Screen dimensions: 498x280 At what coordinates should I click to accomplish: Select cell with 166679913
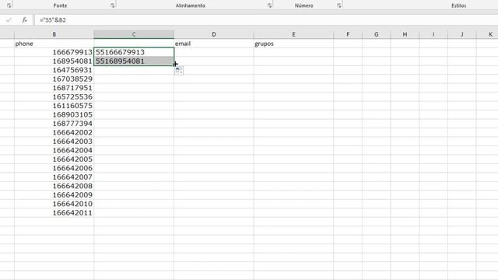pos(54,52)
